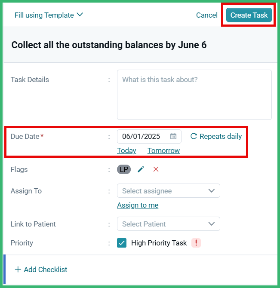Click the Assign to me link
The height and width of the screenshot is (288, 280).
coord(138,205)
